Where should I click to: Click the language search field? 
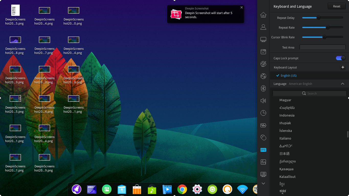[310, 93]
